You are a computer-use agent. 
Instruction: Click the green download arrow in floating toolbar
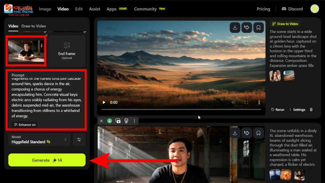pos(109,121)
